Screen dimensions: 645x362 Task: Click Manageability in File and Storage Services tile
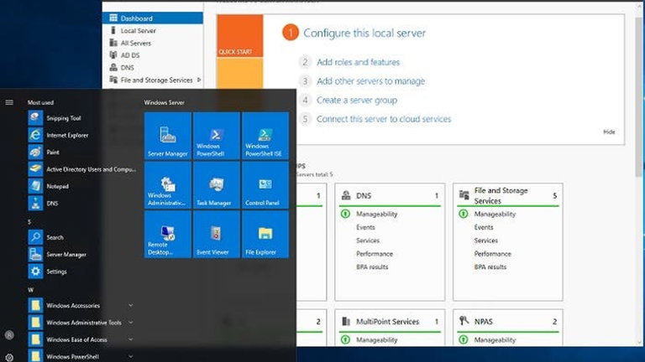(x=495, y=214)
